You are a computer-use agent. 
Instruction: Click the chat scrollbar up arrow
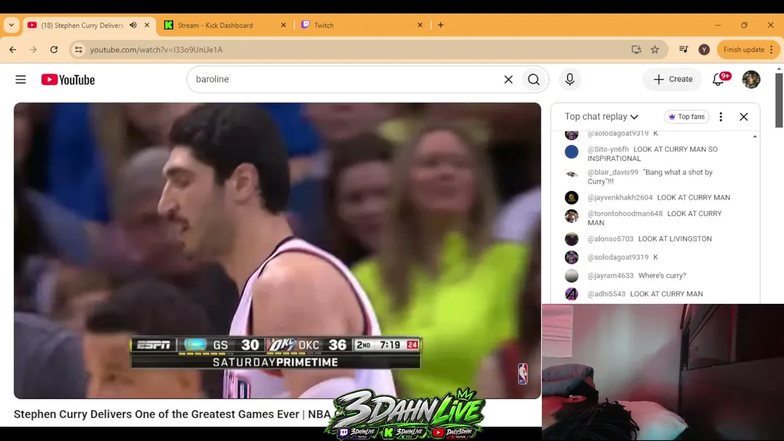(755, 136)
